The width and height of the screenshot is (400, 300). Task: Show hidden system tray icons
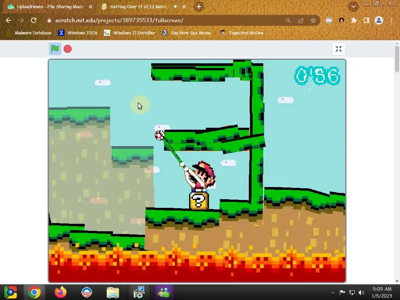click(333, 293)
